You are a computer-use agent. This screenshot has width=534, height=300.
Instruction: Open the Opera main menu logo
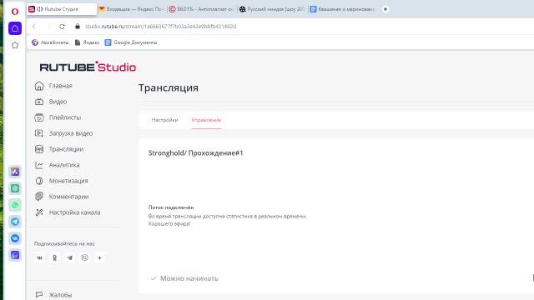pyautogui.click(x=15, y=12)
